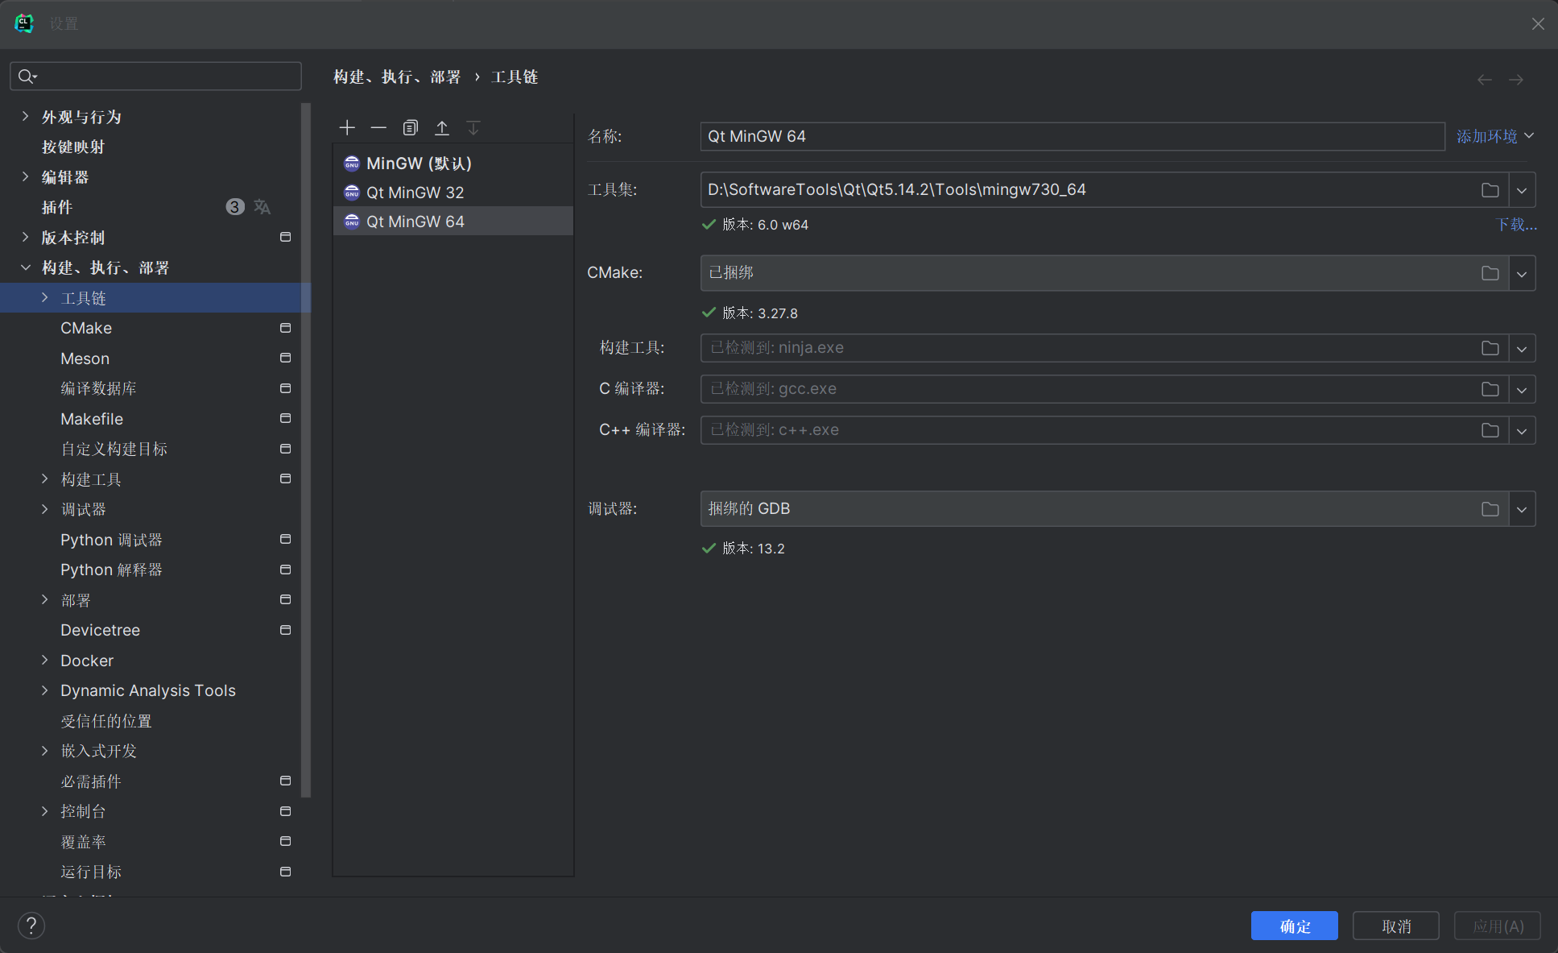1558x953 pixels.
Task: Browse folder for C compiler
Action: coord(1490,389)
